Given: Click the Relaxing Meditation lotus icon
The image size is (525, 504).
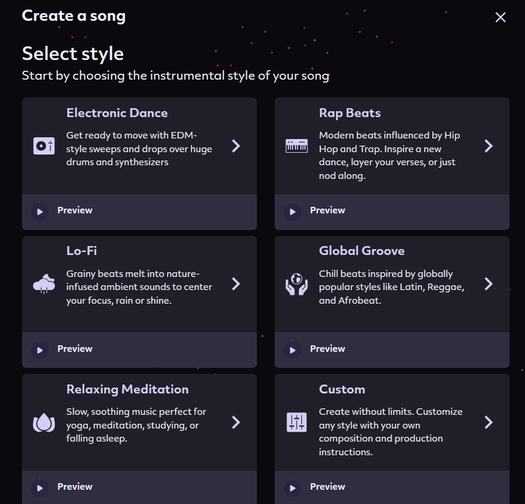Looking at the screenshot, I should [x=44, y=423].
